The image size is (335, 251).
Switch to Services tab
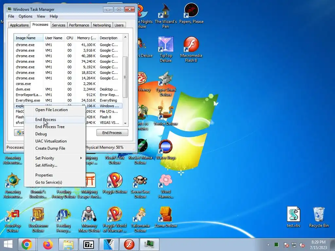pos(59,25)
